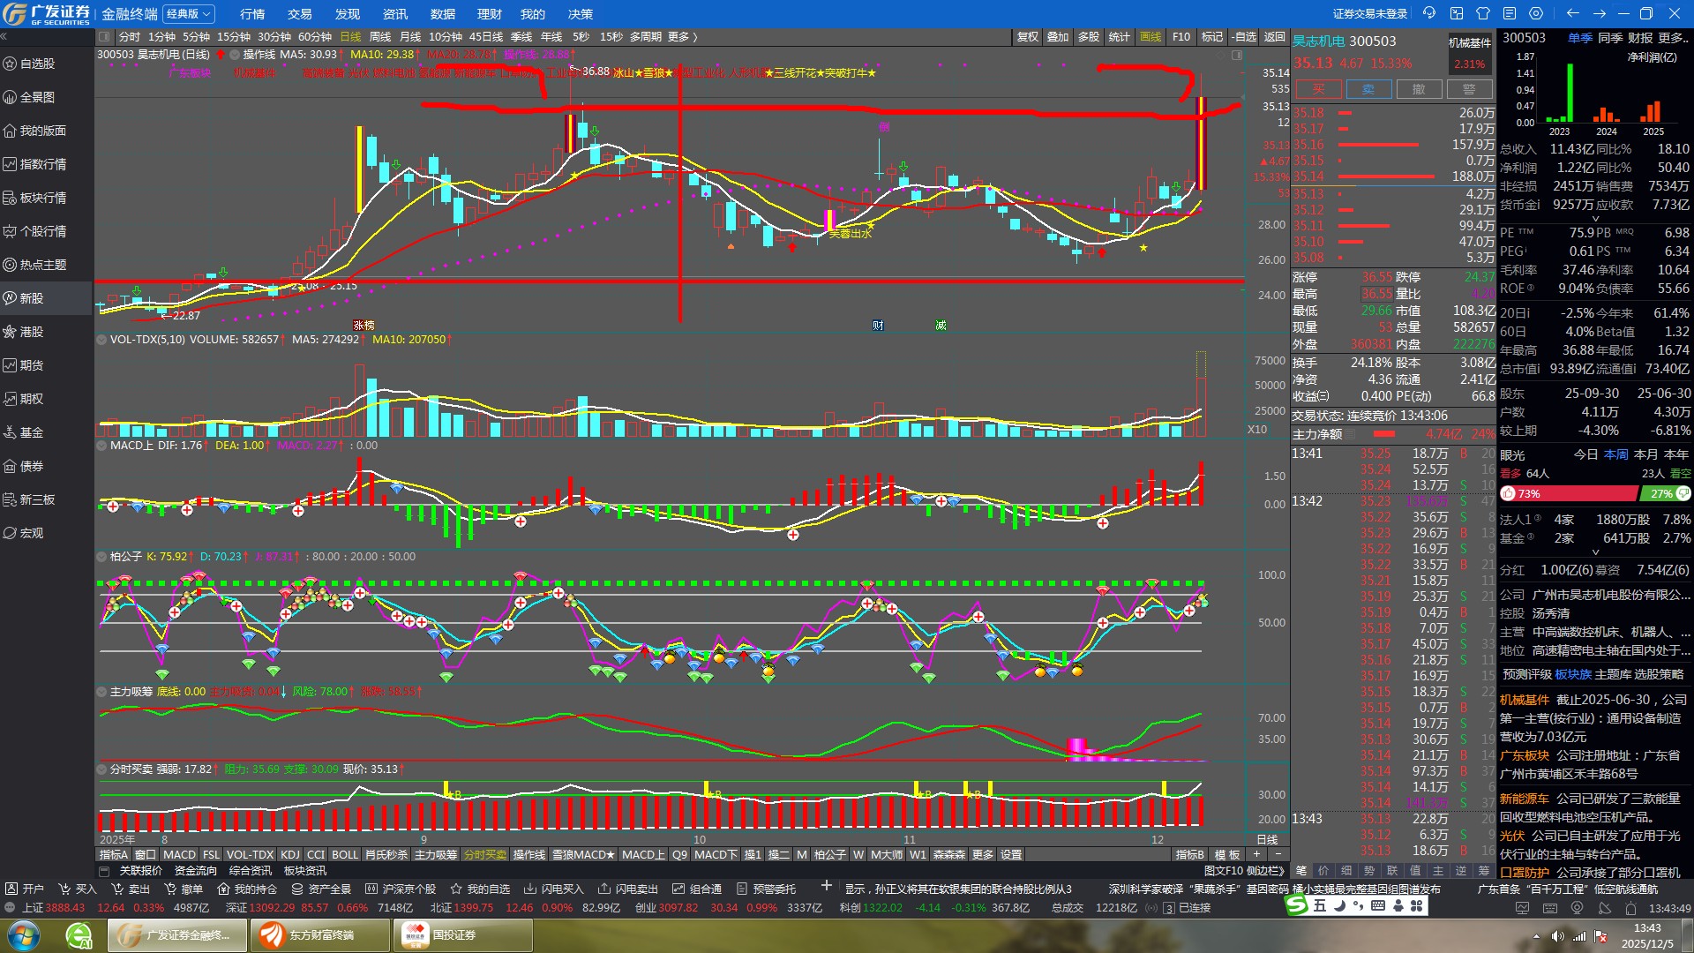
Task: Click 我的持仓 holdings toolbar icon
Action: [247, 889]
